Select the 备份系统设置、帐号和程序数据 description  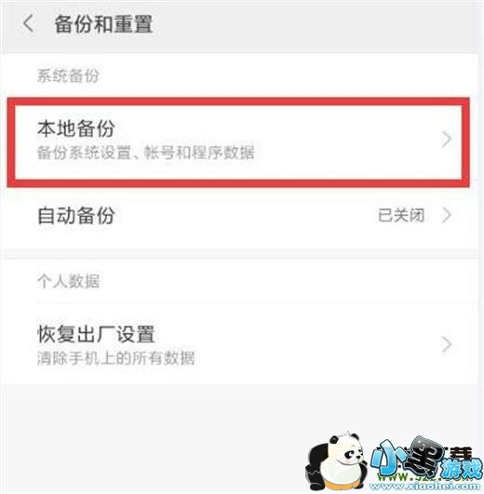pos(145,153)
